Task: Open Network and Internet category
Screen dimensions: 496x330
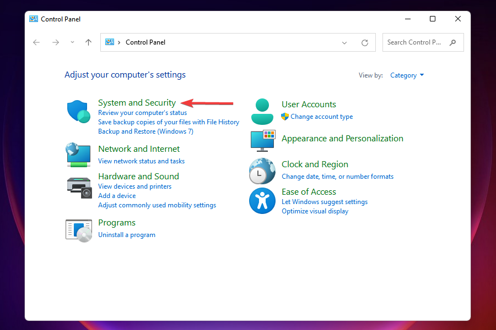Action: [x=139, y=148]
